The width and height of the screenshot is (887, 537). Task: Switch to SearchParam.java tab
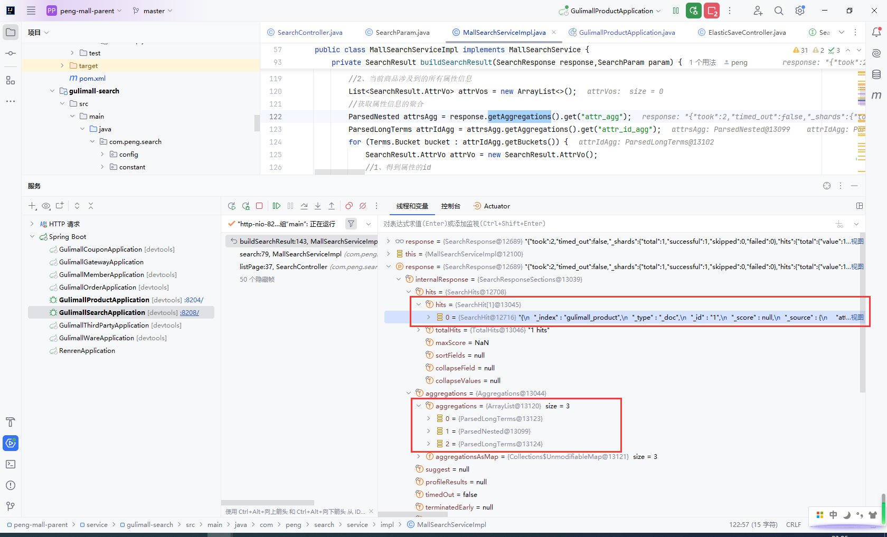(398, 32)
